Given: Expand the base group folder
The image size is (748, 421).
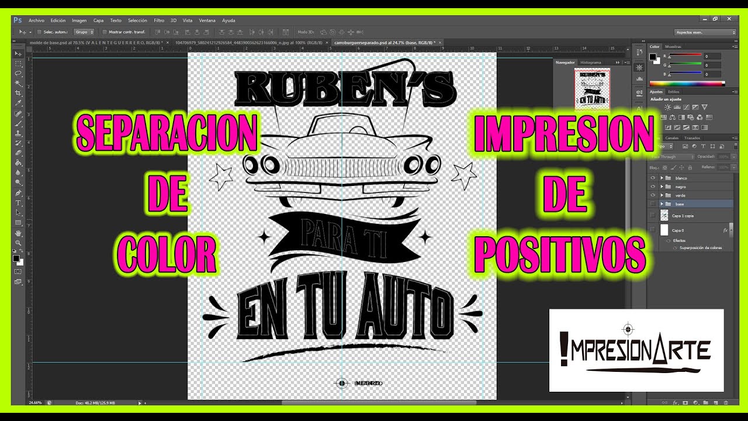Looking at the screenshot, I should point(662,204).
